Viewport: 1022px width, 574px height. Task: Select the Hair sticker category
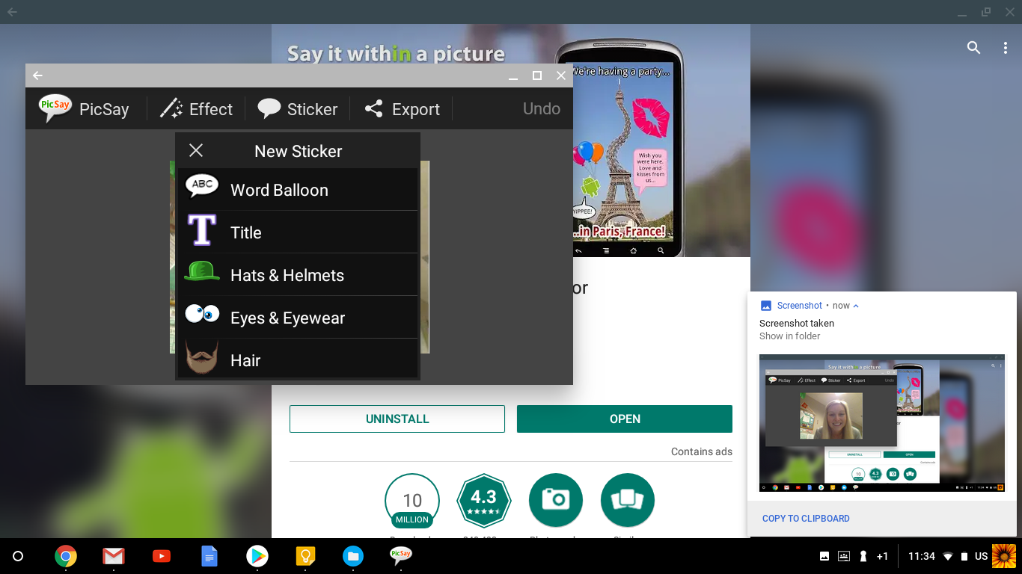pos(298,359)
